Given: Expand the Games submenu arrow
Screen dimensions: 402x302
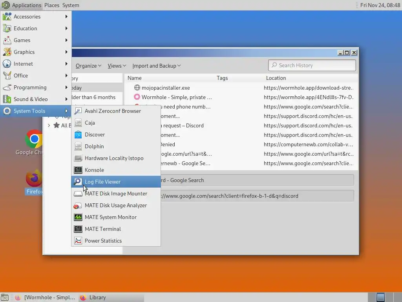Looking at the screenshot, I should click(66, 40).
